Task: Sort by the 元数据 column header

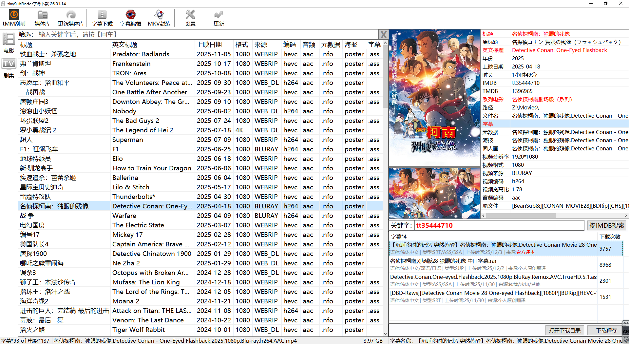Action: pyautogui.click(x=332, y=45)
